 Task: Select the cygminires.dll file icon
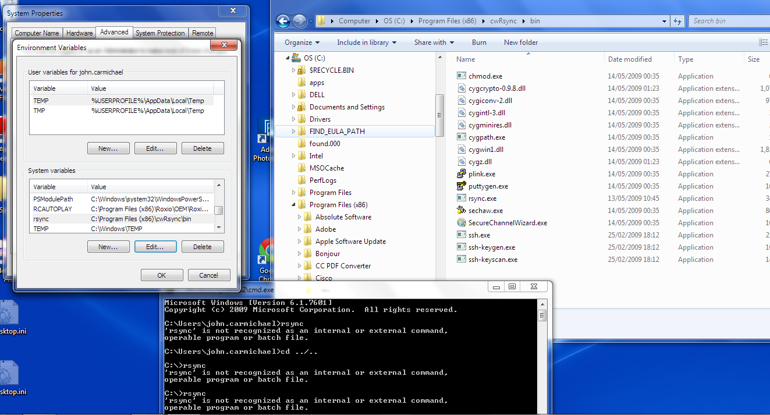coord(462,125)
